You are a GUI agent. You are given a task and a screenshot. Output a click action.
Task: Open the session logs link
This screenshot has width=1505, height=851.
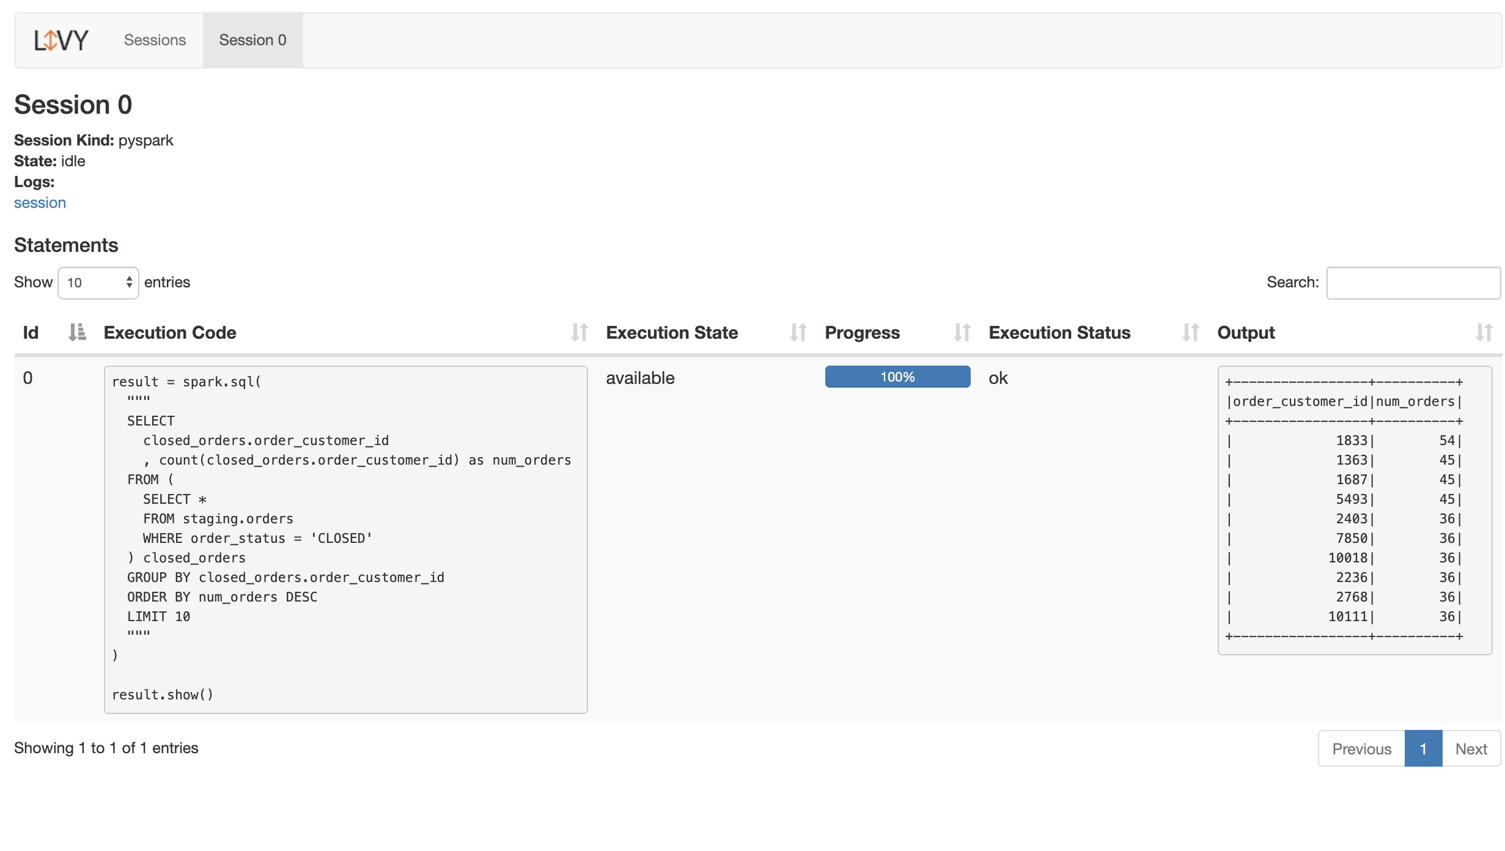[40, 203]
